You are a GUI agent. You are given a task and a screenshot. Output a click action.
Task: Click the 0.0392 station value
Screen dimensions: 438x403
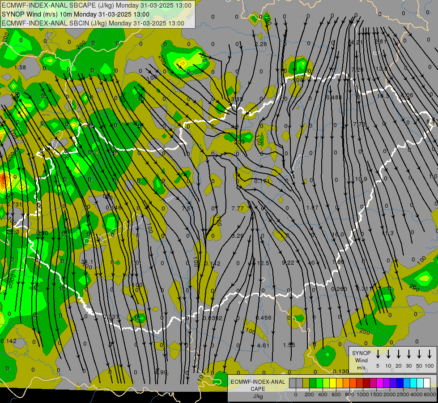(213, 318)
